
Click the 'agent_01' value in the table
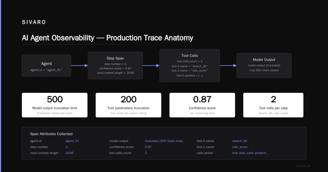(72, 141)
